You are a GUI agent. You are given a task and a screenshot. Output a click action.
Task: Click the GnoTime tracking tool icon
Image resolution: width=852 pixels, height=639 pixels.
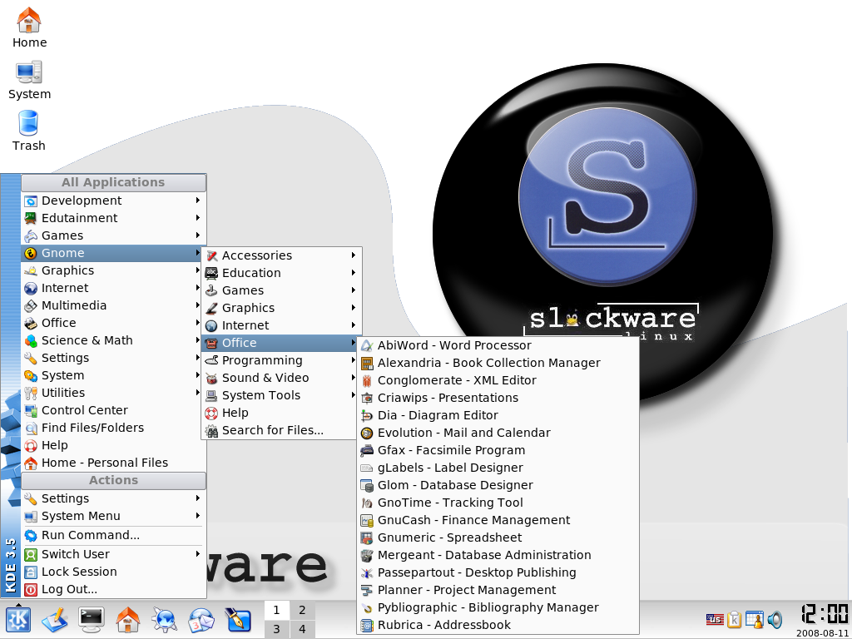click(x=367, y=502)
